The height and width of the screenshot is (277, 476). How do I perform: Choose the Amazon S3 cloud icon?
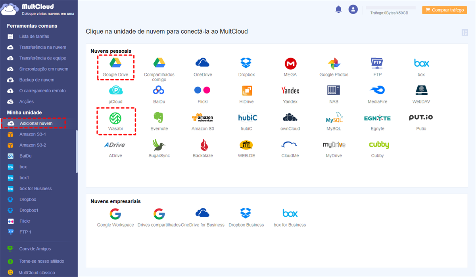coord(203,121)
